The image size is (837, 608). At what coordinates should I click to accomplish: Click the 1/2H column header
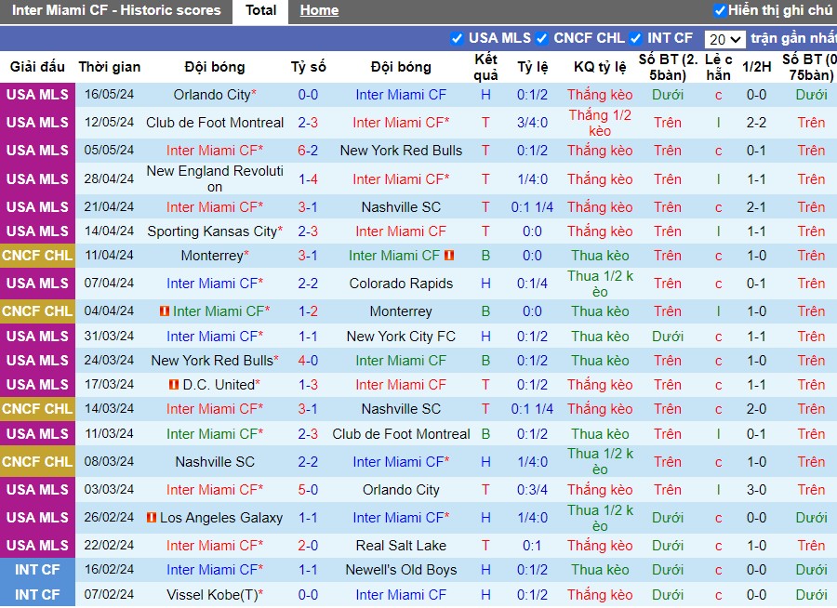pos(756,67)
